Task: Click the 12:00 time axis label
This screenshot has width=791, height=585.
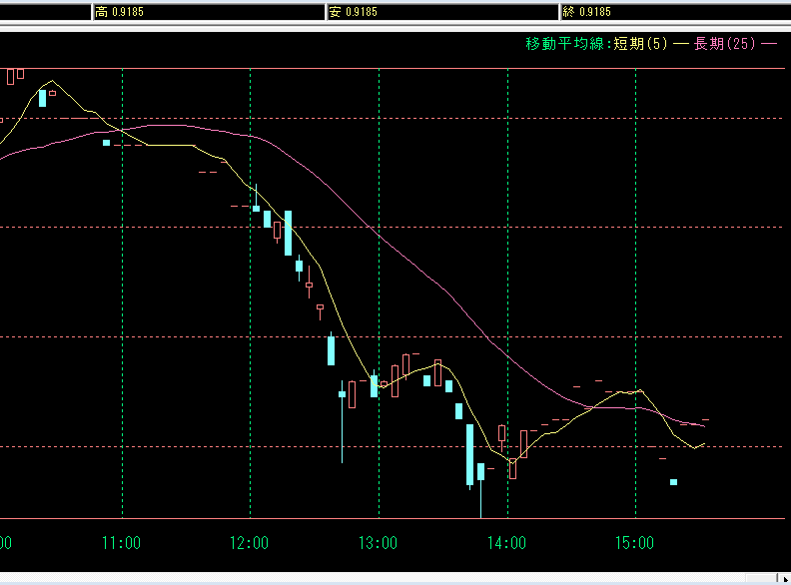Action: point(250,543)
